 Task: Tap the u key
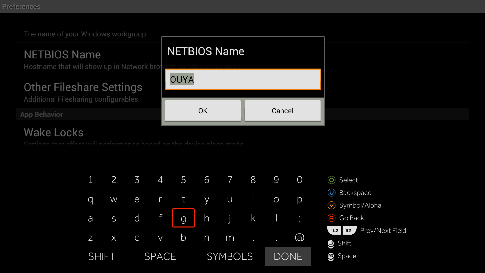click(x=230, y=199)
